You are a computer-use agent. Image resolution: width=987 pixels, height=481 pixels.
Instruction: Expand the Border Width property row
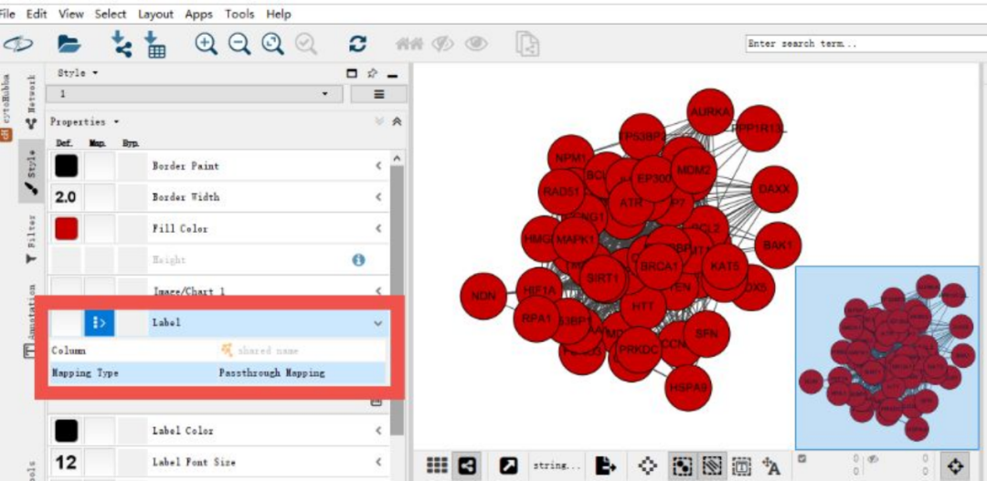[378, 197]
